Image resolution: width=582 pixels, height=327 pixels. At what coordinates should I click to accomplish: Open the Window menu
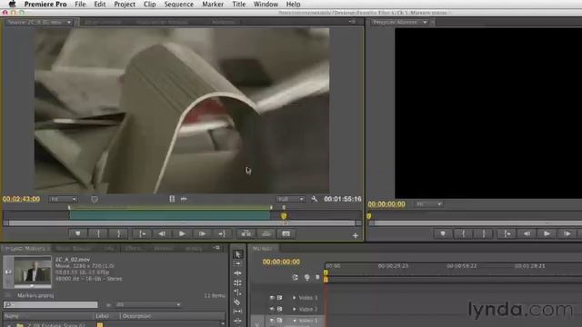[266, 4]
